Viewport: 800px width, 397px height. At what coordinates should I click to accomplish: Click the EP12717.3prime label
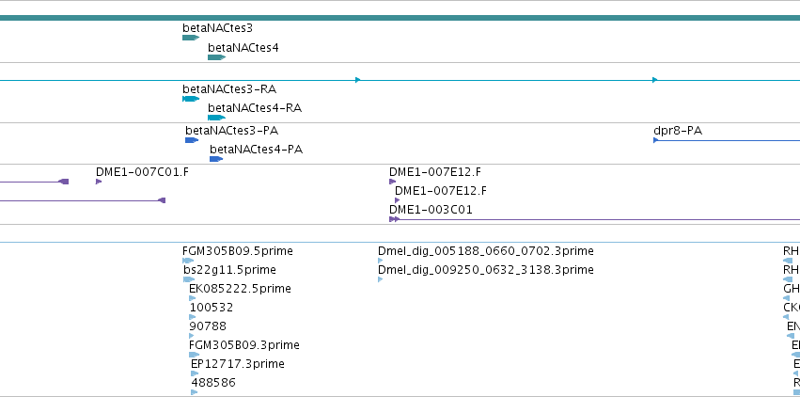tap(238, 364)
